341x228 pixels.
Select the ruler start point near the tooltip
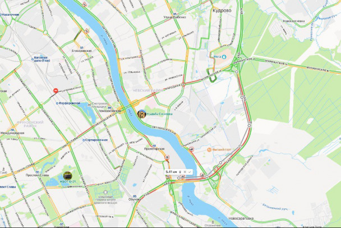179,178
